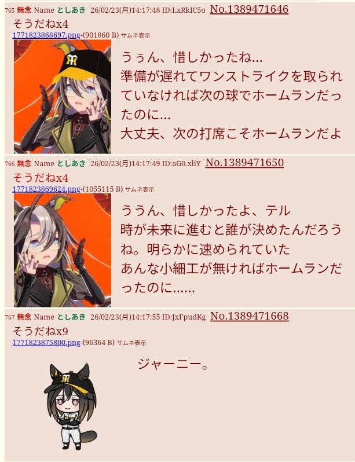The image size is (355, 462).
Task: Enlarge horse-eared girl image in post 766
Action: [x=63, y=250]
